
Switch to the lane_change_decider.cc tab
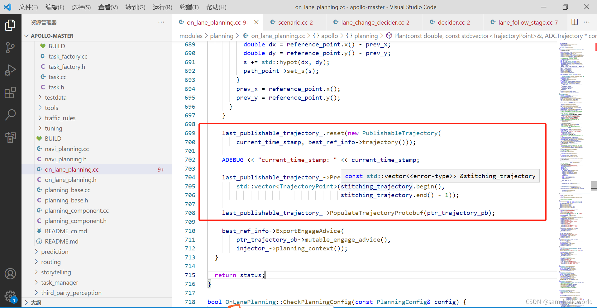pyautogui.click(x=374, y=22)
